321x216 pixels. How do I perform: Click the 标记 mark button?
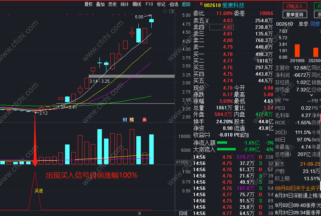[x=161, y=4]
